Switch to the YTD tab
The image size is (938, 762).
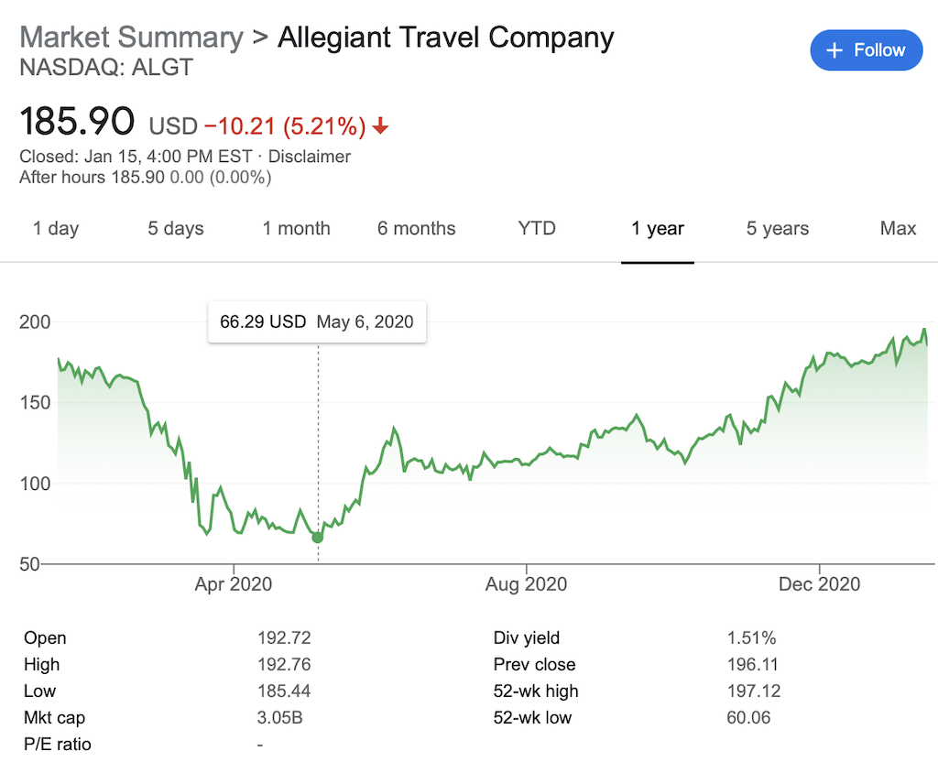(x=537, y=229)
